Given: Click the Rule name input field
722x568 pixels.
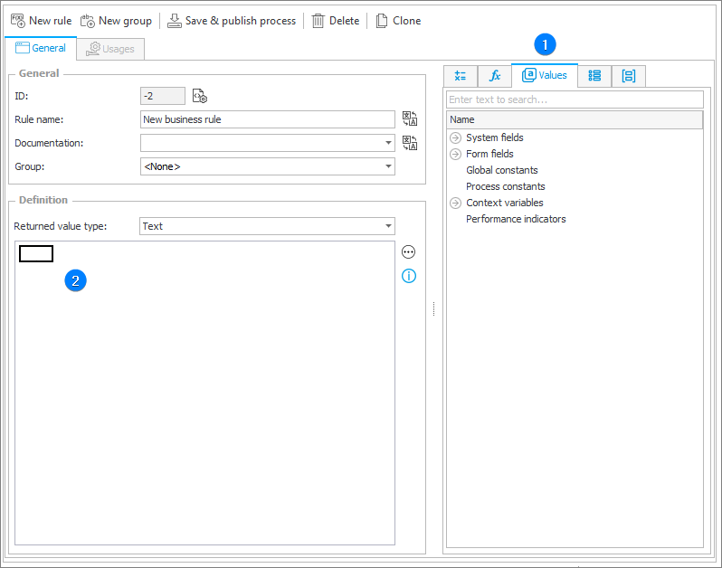Looking at the screenshot, I should pyautogui.click(x=268, y=119).
